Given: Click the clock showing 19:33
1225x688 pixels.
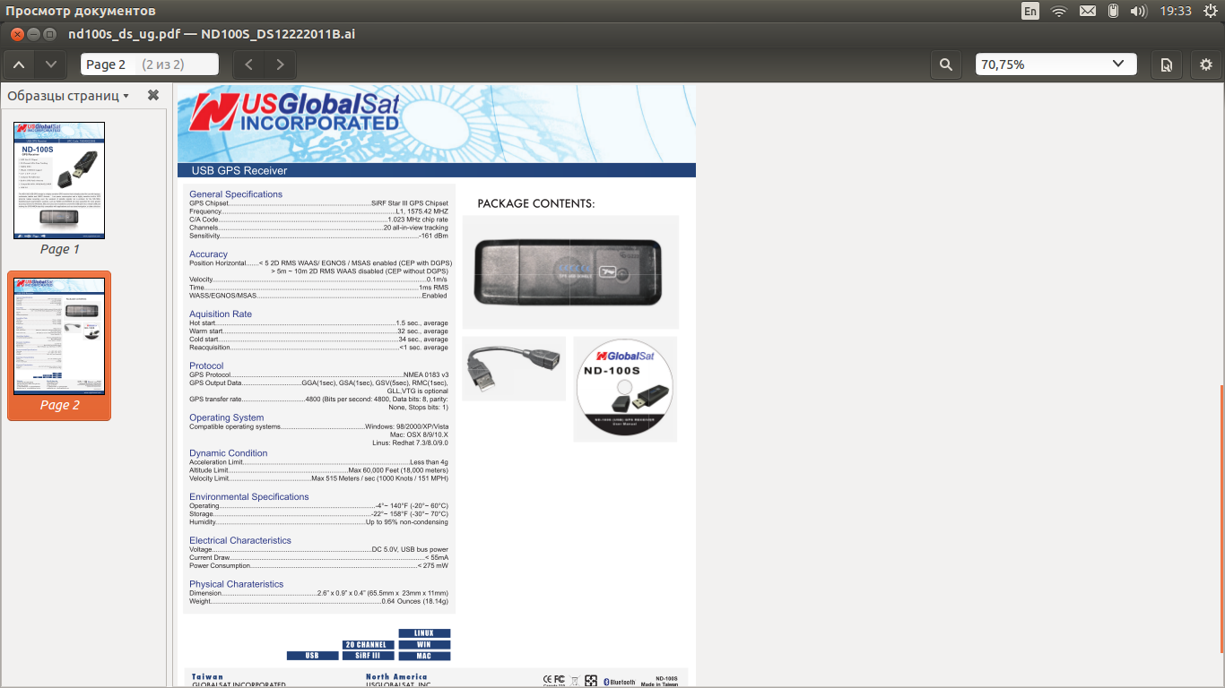Looking at the screenshot, I should point(1176,11).
